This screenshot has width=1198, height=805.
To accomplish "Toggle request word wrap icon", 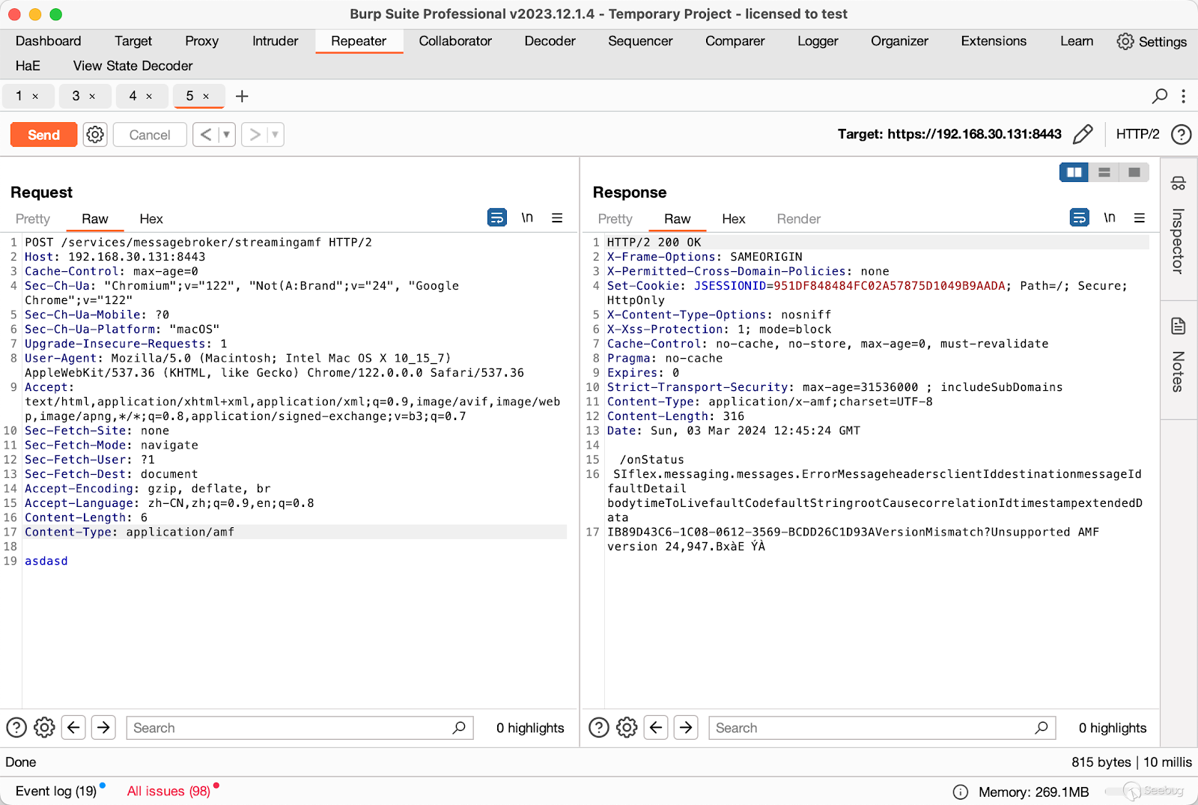I will (x=497, y=218).
